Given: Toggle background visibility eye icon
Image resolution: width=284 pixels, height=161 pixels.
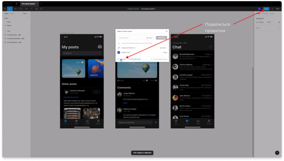Looking at the screenshot, I should (279, 22).
